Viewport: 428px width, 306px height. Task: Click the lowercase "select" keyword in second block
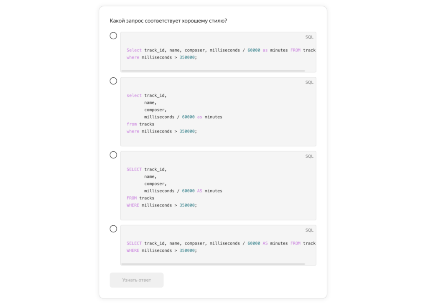point(134,95)
